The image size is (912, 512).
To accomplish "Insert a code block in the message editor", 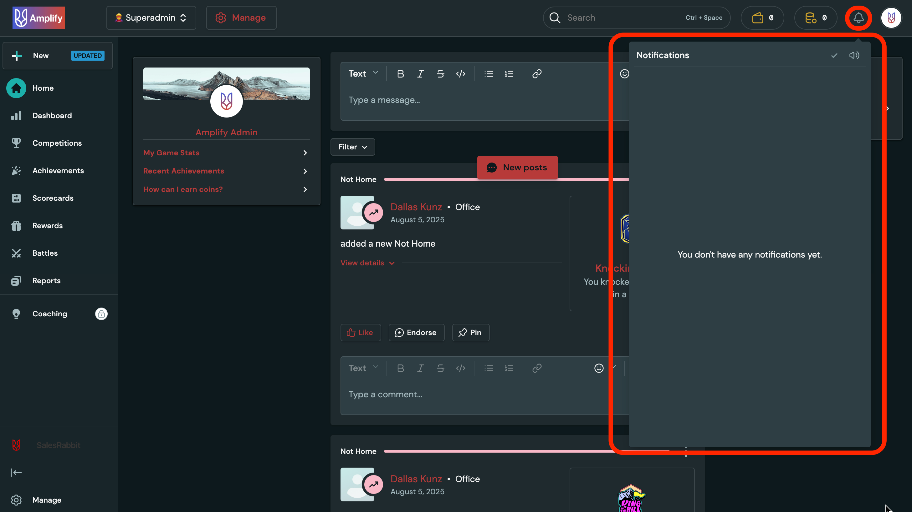I will point(461,73).
